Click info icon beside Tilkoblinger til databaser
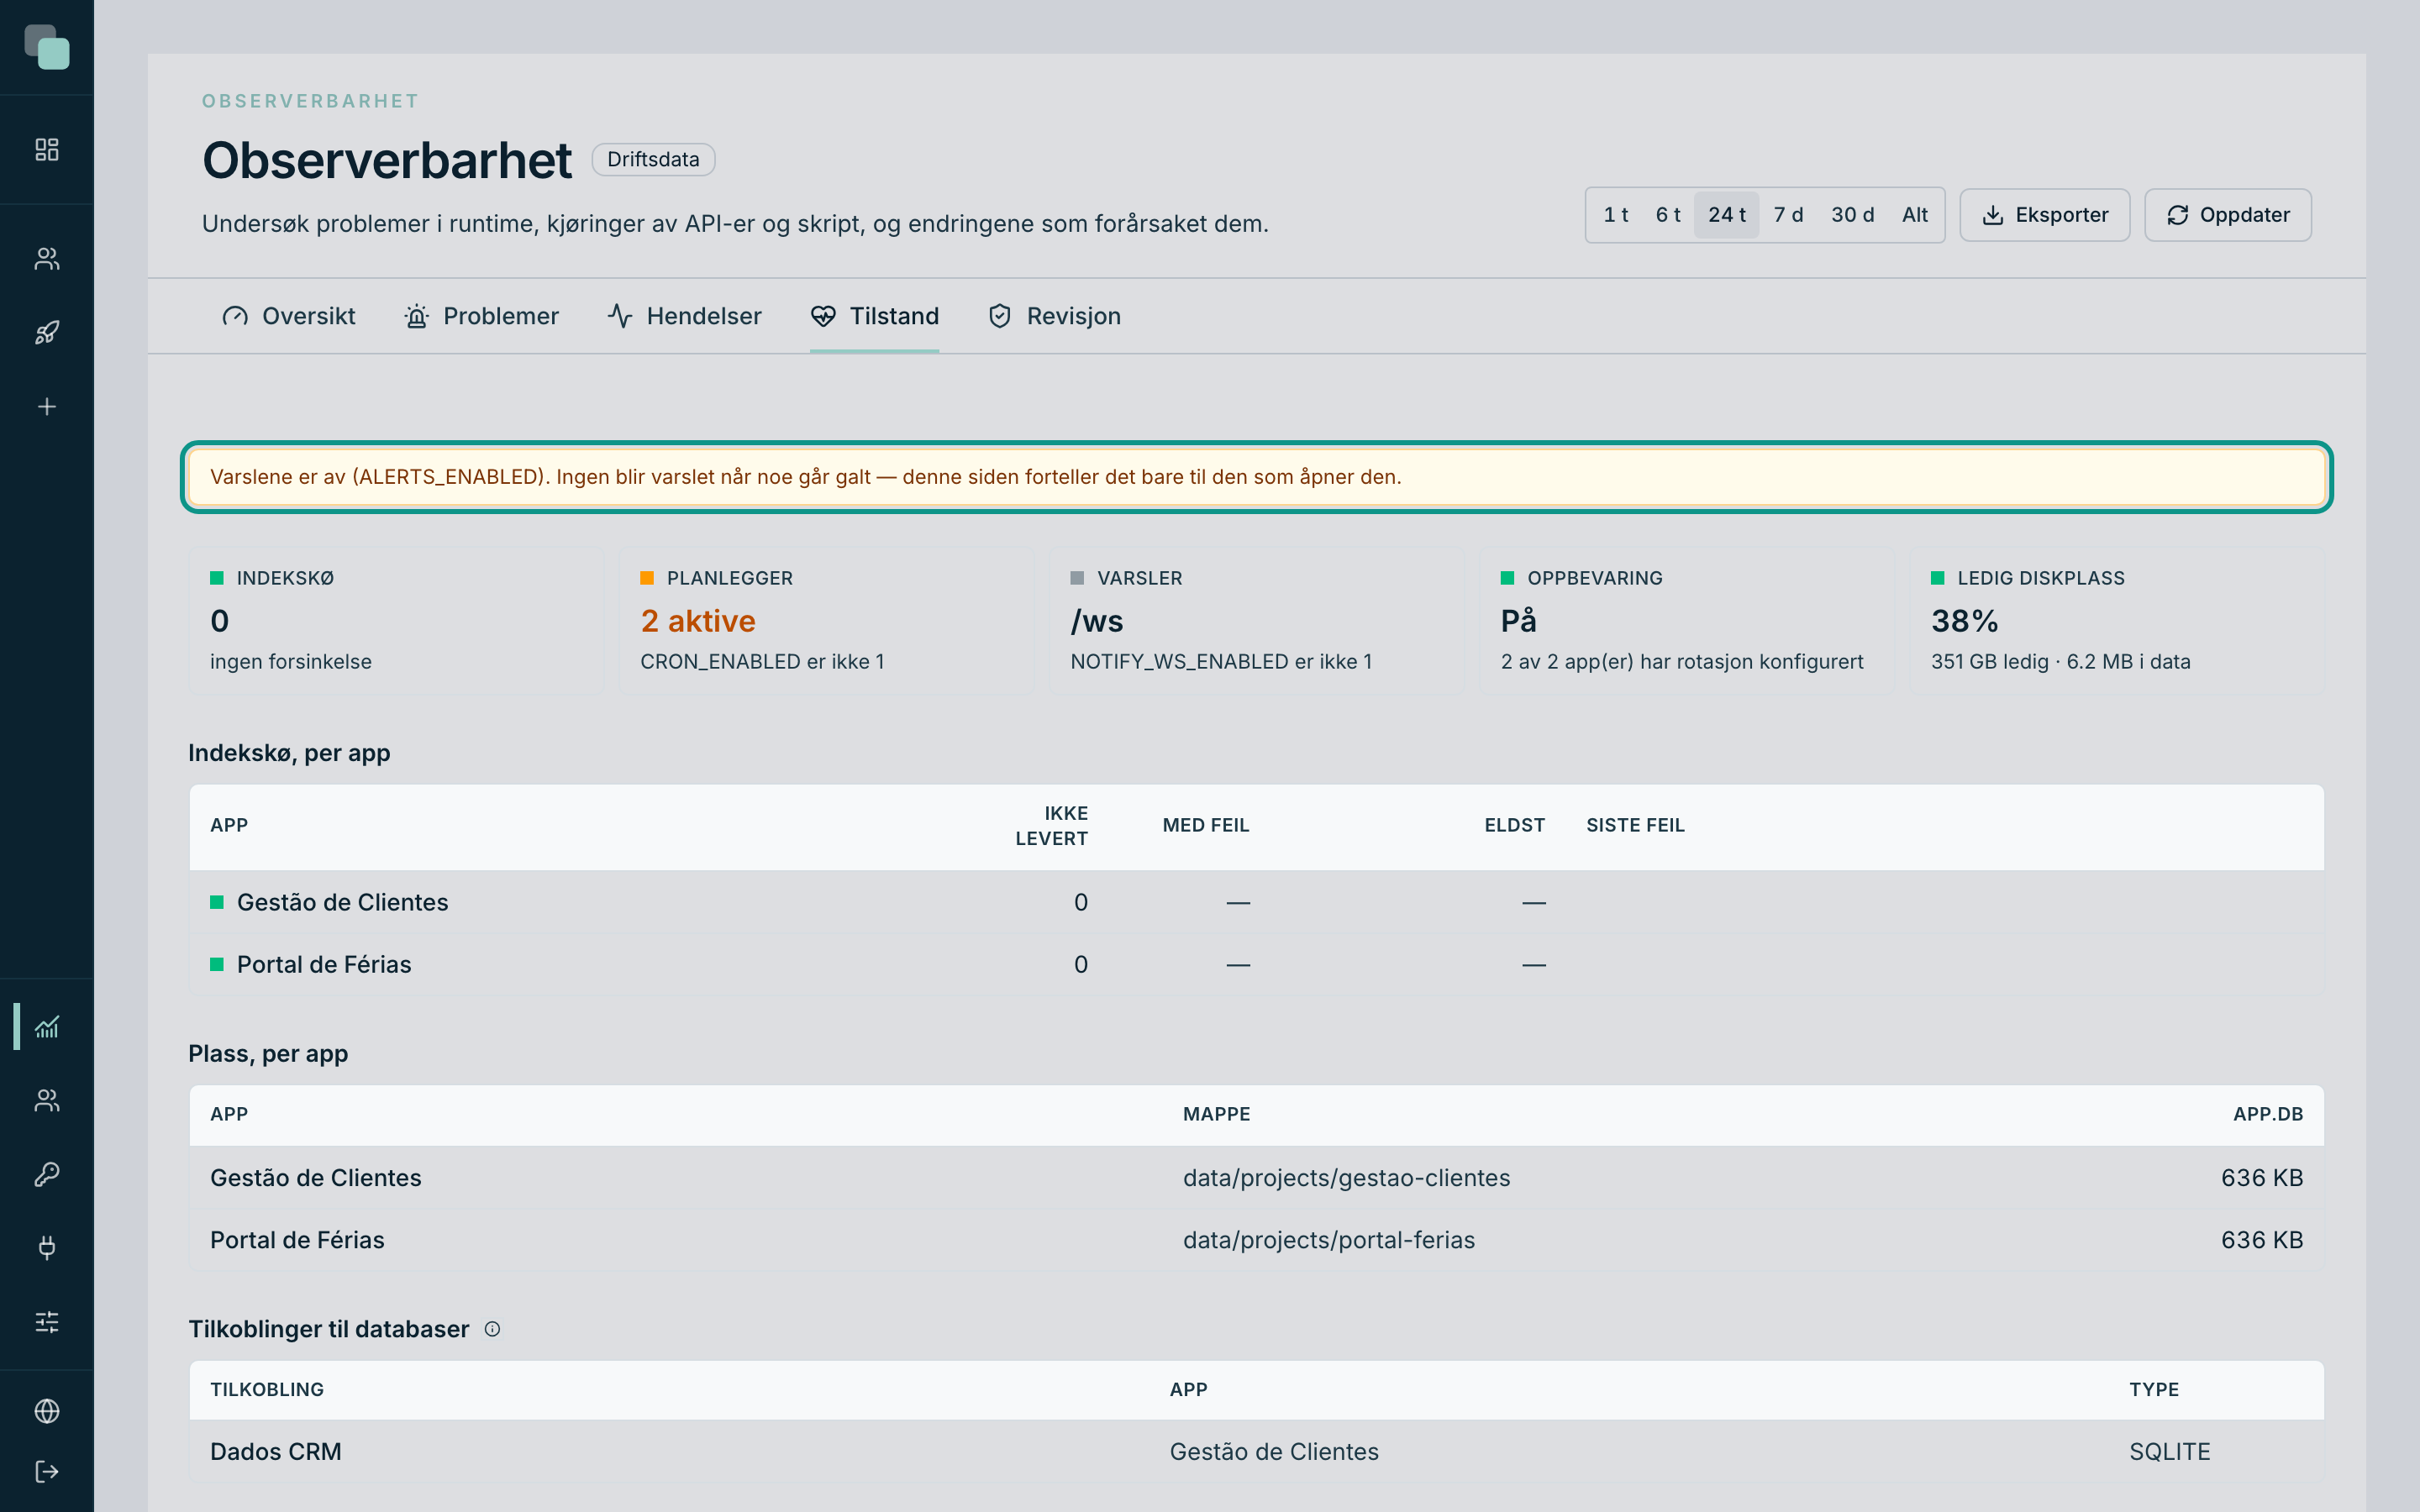The height and width of the screenshot is (1512, 2420). point(492,1329)
